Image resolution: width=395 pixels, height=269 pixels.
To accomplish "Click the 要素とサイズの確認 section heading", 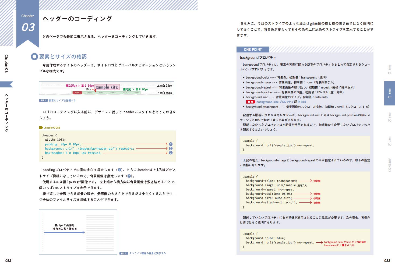I will pyautogui.click(x=63, y=56).
